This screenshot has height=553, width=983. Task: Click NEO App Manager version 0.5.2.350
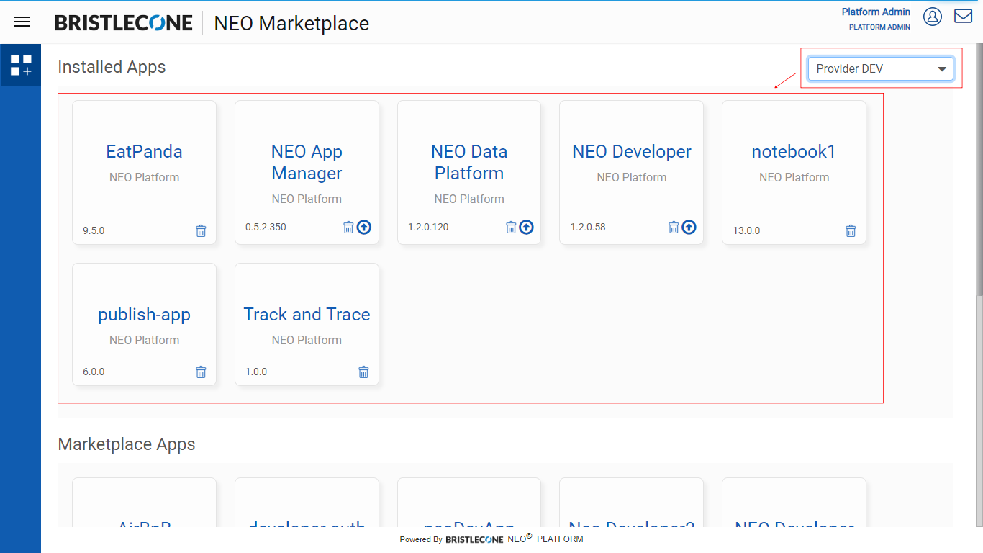[x=266, y=227]
